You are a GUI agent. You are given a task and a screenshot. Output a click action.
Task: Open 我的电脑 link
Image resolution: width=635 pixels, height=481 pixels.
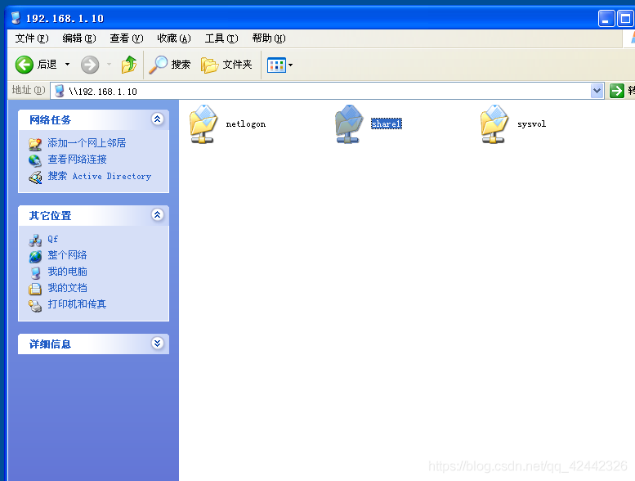pyautogui.click(x=67, y=272)
